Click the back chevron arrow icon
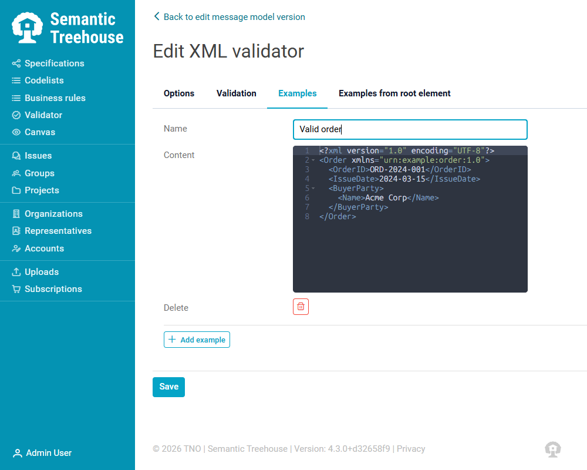Viewport: 587px width, 470px height. [x=157, y=16]
